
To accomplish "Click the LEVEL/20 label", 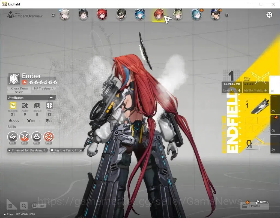I will point(232,84).
